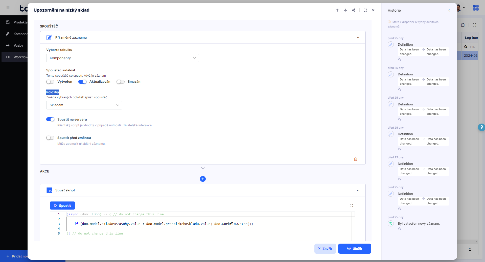Turn on Spustit před změnou switch
The image size is (485, 262).
coord(50,138)
